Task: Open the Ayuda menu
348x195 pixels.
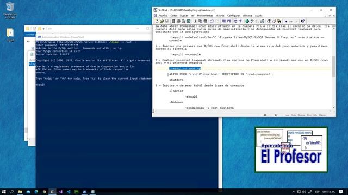Action: coord(259,16)
